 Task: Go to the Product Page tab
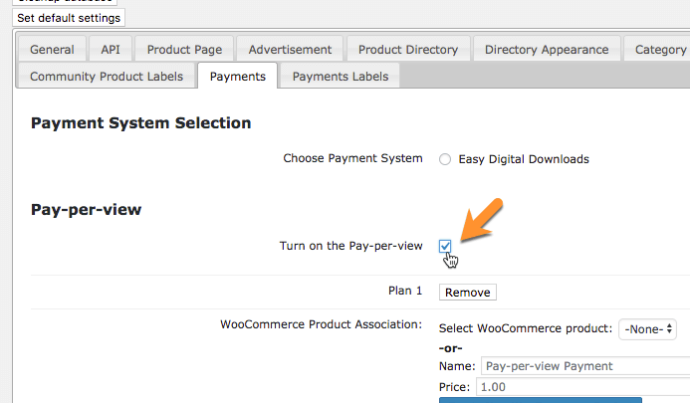(x=184, y=50)
